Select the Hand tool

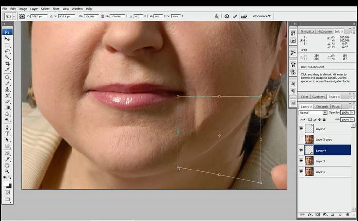(7, 165)
